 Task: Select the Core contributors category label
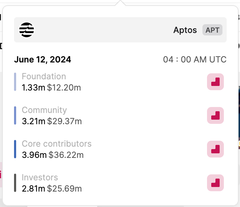point(56,143)
